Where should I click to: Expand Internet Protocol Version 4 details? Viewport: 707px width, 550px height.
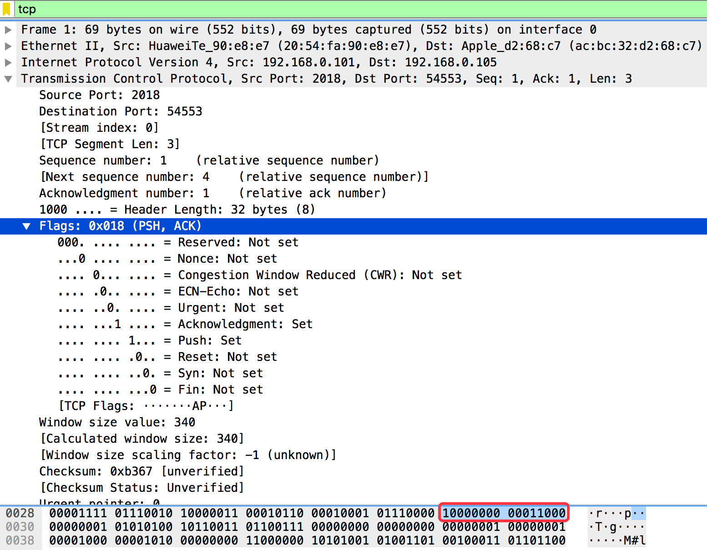pos(8,63)
